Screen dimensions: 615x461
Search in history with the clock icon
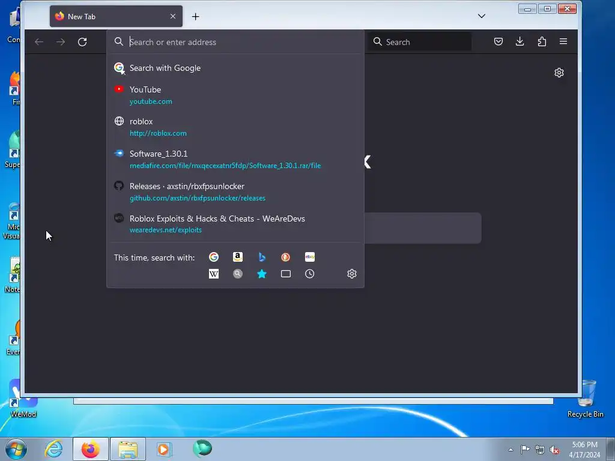310,274
